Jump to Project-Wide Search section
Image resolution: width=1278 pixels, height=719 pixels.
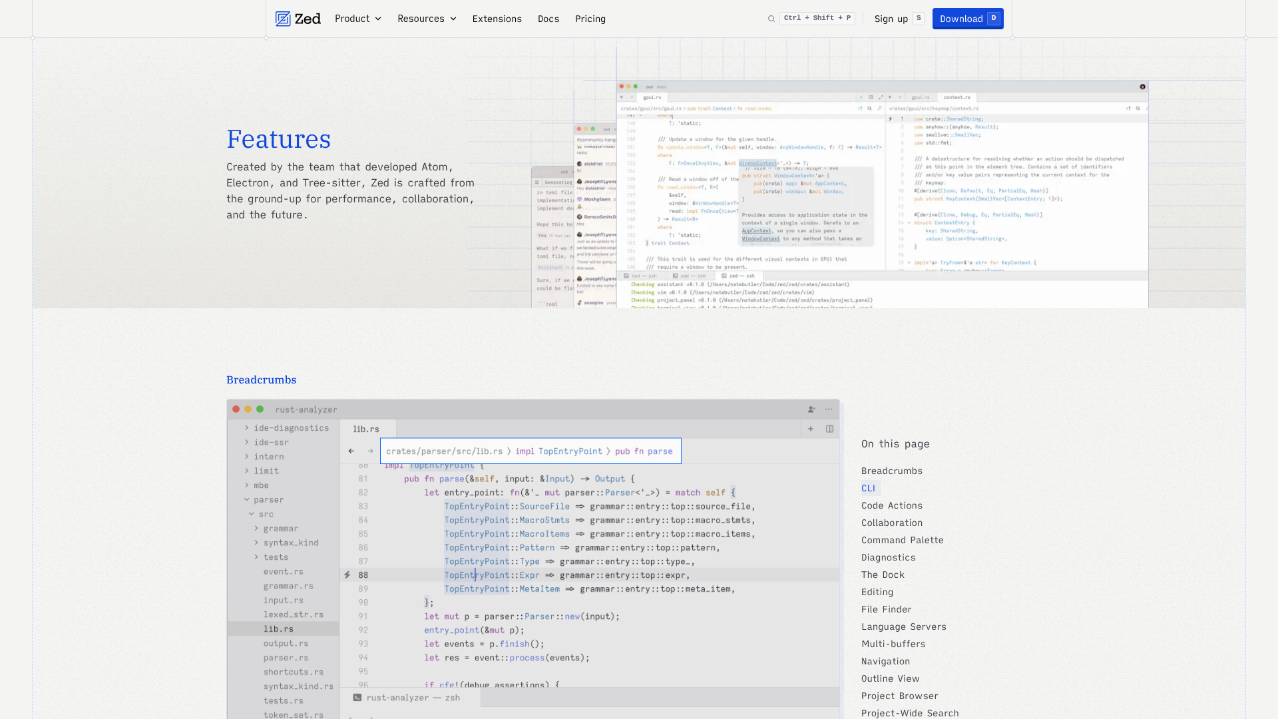click(x=911, y=713)
